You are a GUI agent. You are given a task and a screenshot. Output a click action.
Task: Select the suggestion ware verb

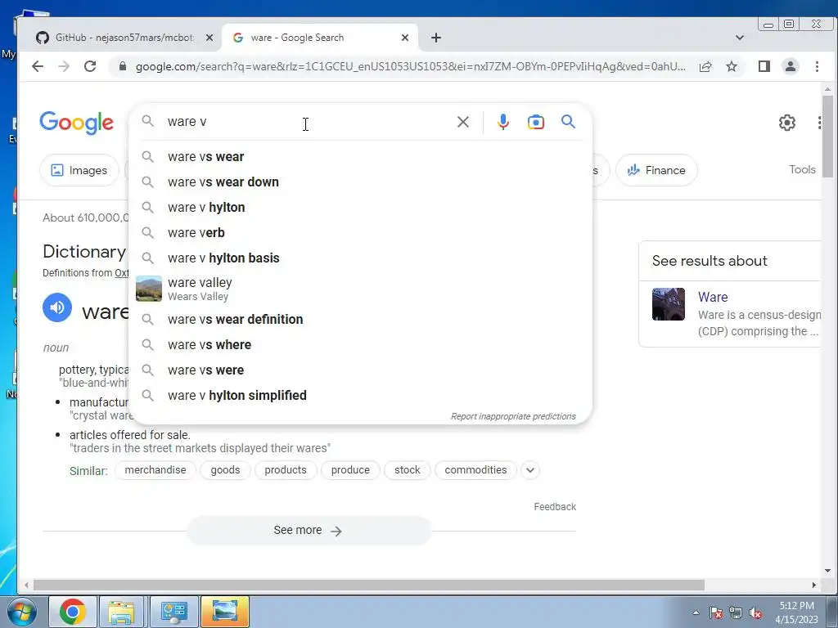[361, 233]
